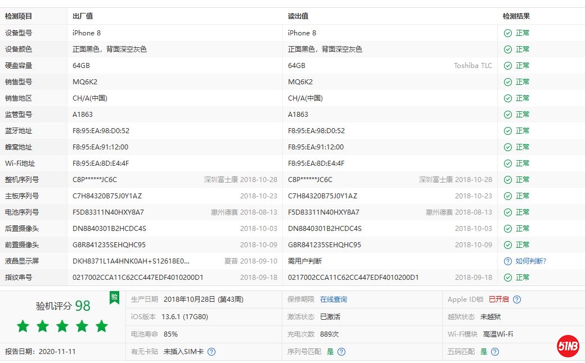The height and width of the screenshot is (363, 585).
Task: Click the 检测结果 column header
Action: click(516, 16)
